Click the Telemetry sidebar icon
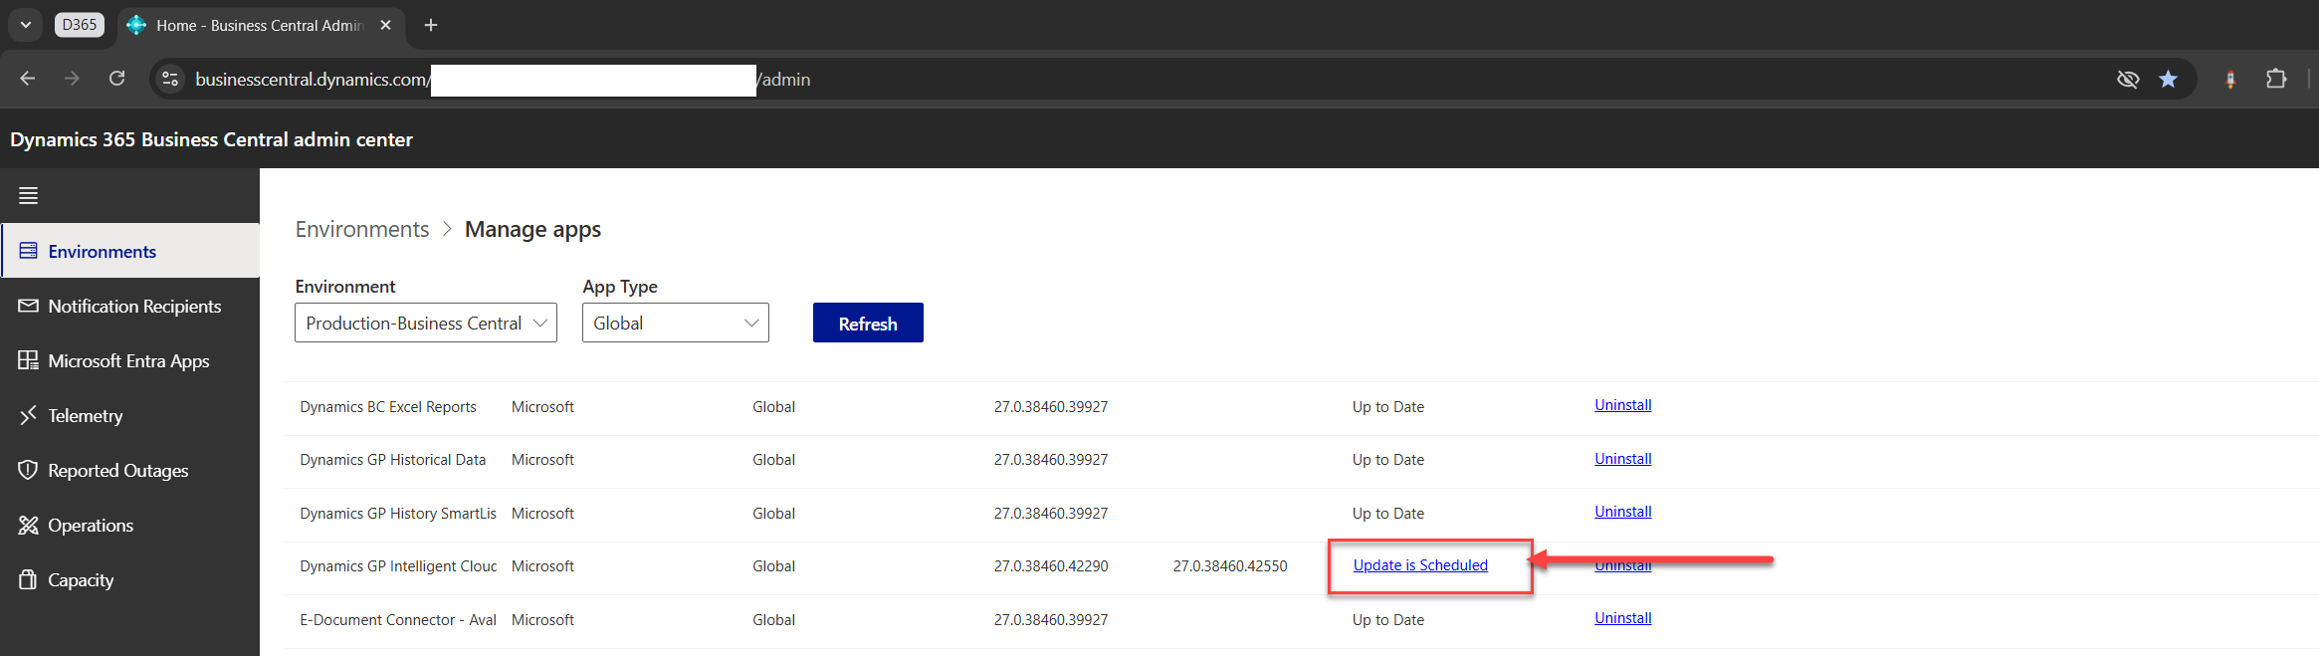Image resolution: width=2319 pixels, height=656 pixels. coord(28,415)
